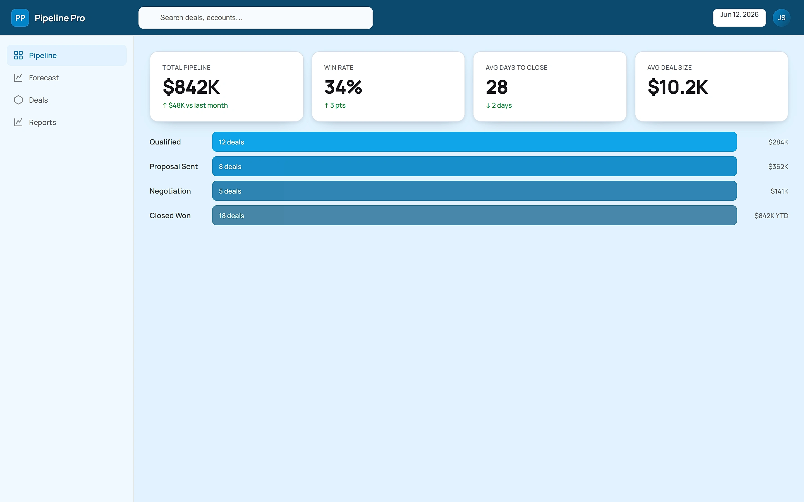804x502 pixels.
Task: Click the $284K amount
Action: (778, 142)
